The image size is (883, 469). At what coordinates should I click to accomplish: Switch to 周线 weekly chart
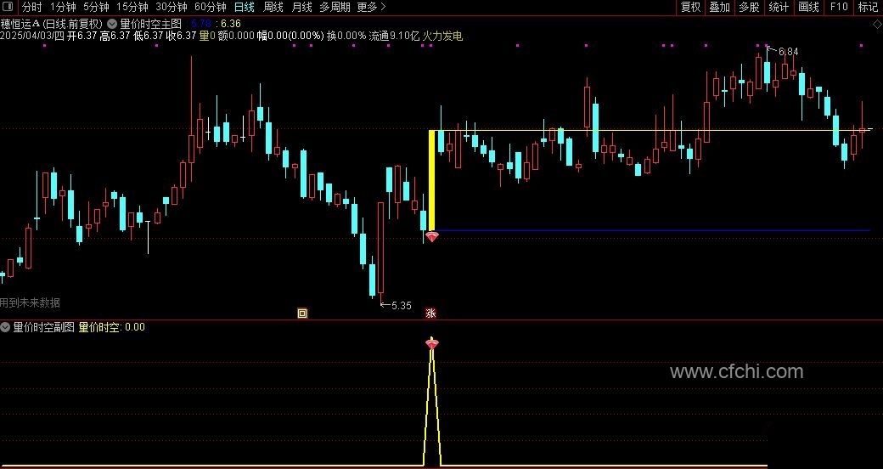273,7
